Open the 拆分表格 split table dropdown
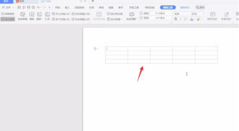239x131 pixels. (114, 19)
